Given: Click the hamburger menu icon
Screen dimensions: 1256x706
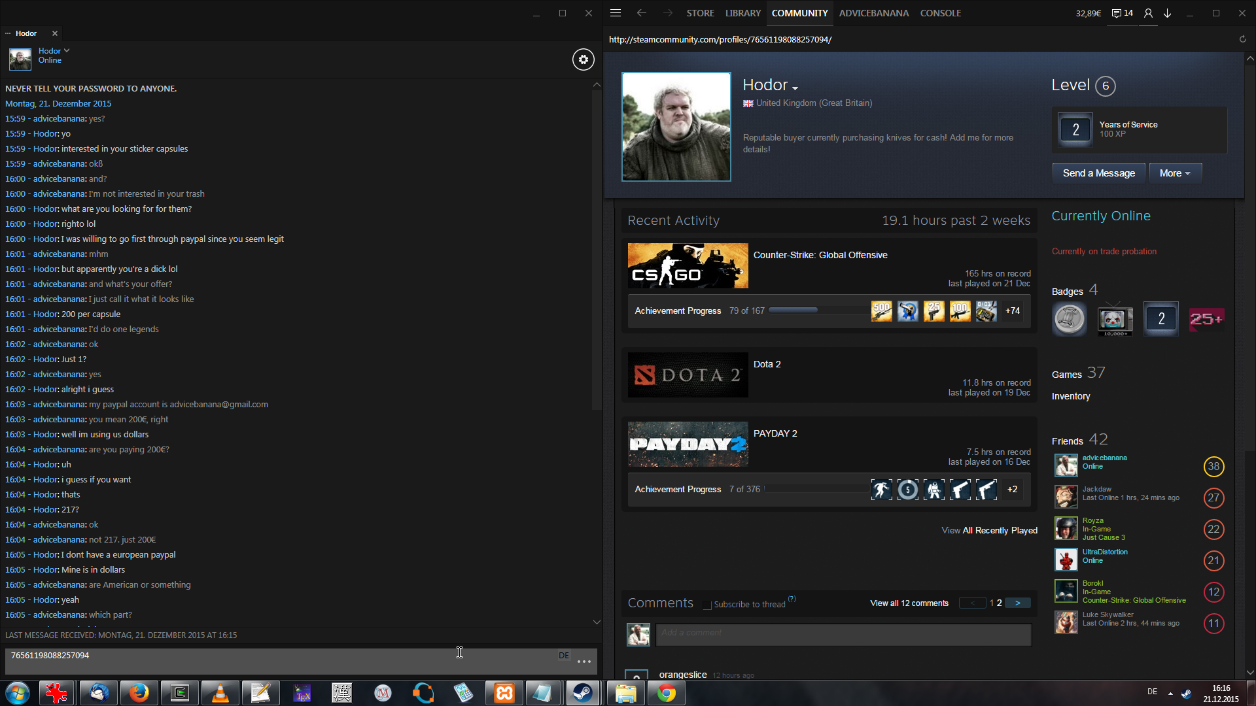Looking at the screenshot, I should (615, 13).
